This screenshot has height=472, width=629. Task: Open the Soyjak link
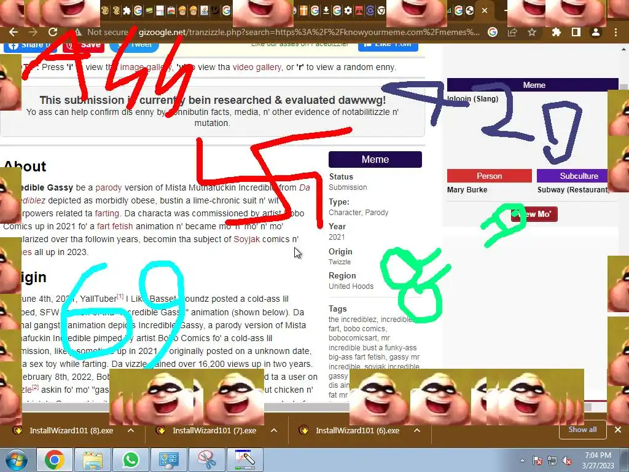(x=247, y=239)
